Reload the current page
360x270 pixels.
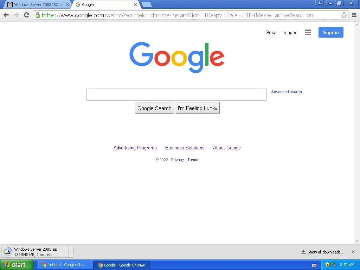coord(27,15)
